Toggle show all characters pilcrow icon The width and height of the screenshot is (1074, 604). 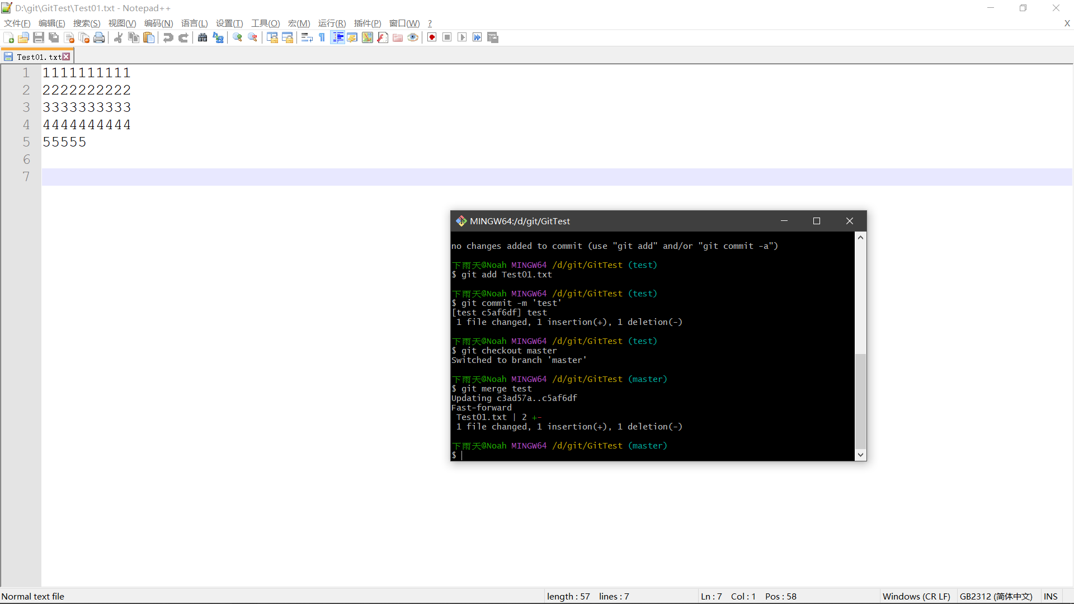point(322,37)
